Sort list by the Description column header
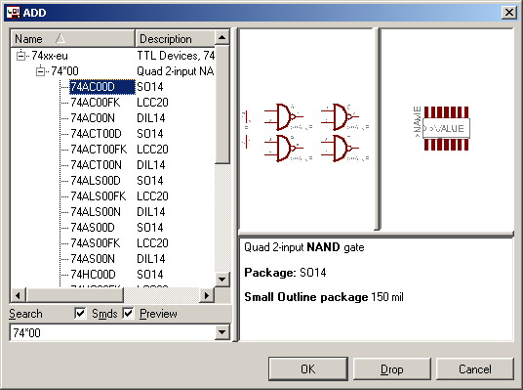The height and width of the screenshot is (390, 523). coord(175,39)
